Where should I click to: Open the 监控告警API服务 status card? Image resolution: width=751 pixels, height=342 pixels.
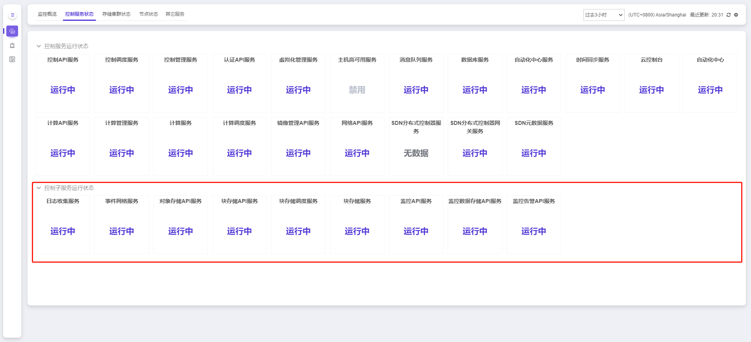click(533, 225)
